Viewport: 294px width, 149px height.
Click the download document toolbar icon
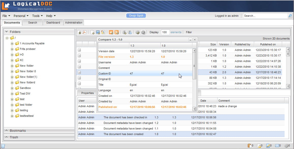pos(79,32)
